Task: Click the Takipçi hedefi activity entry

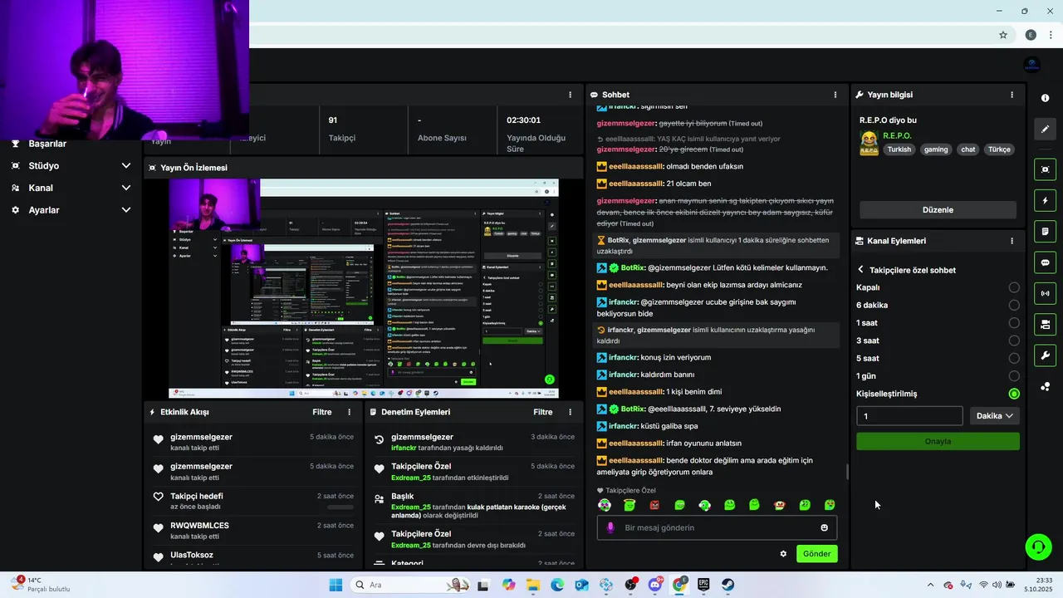Action: [x=253, y=501]
